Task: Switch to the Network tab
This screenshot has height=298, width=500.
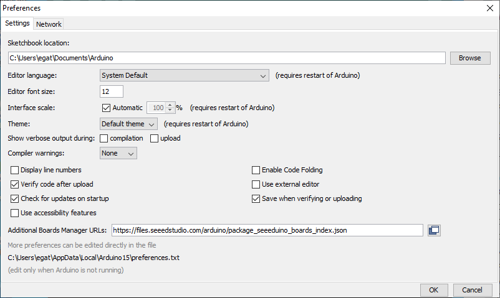Action: 49,24
